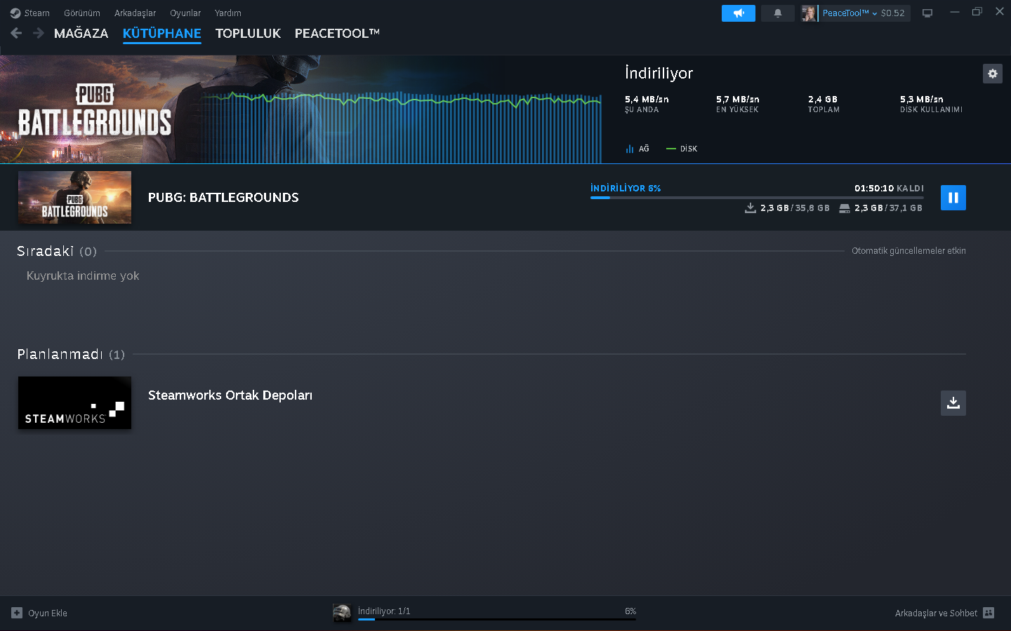Open the PEACETOOL™ profile tab
This screenshot has width=1011, height=631.
click(x=337, y=33)
